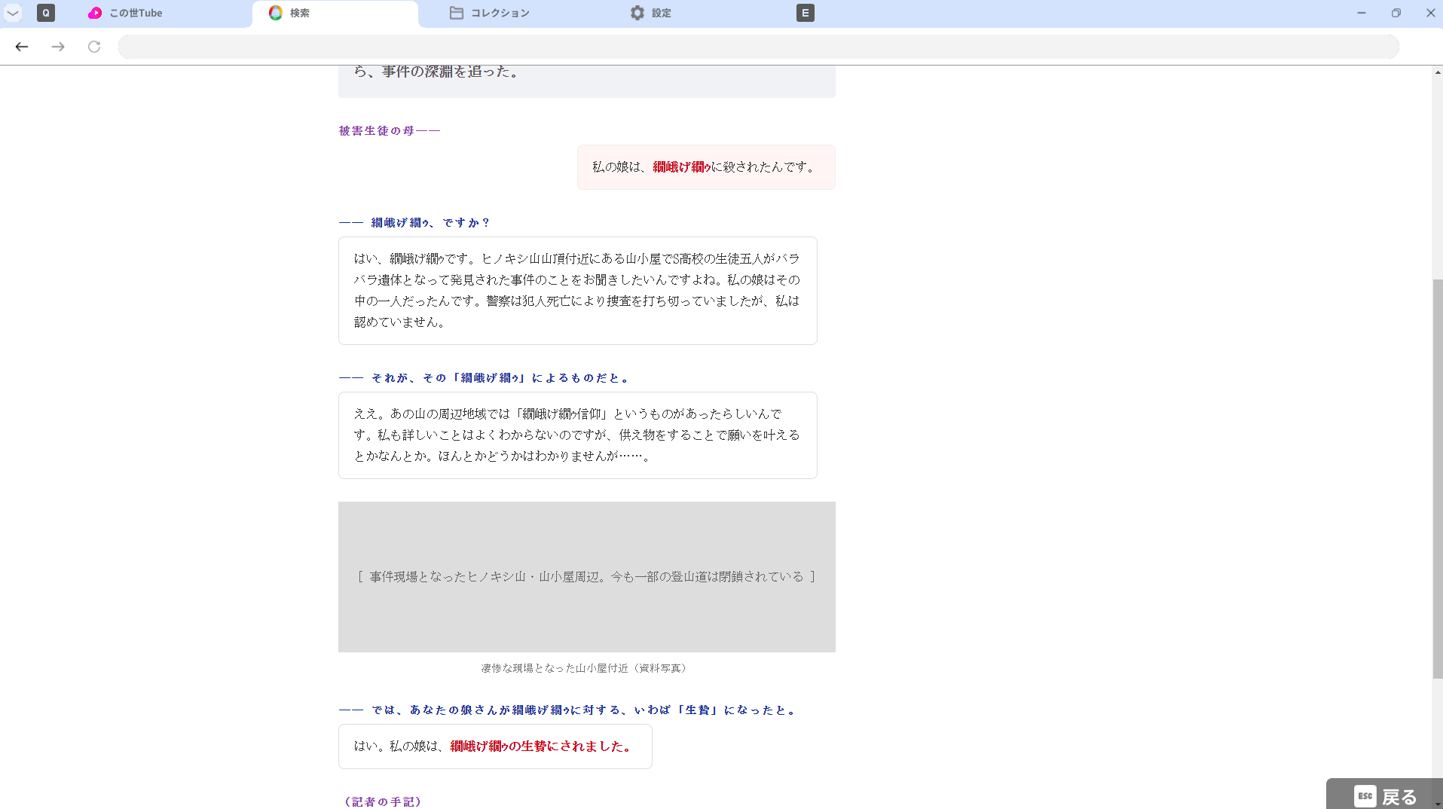Image resolution: width=1443 pixels, height=809 pixels.
Task: Open the コレクション tab
Action: pyautogui.click(x=490, y=13)
